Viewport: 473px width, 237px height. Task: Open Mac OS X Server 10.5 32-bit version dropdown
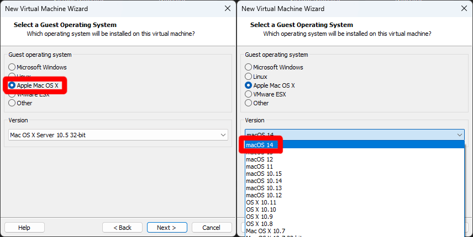(118, 135)
